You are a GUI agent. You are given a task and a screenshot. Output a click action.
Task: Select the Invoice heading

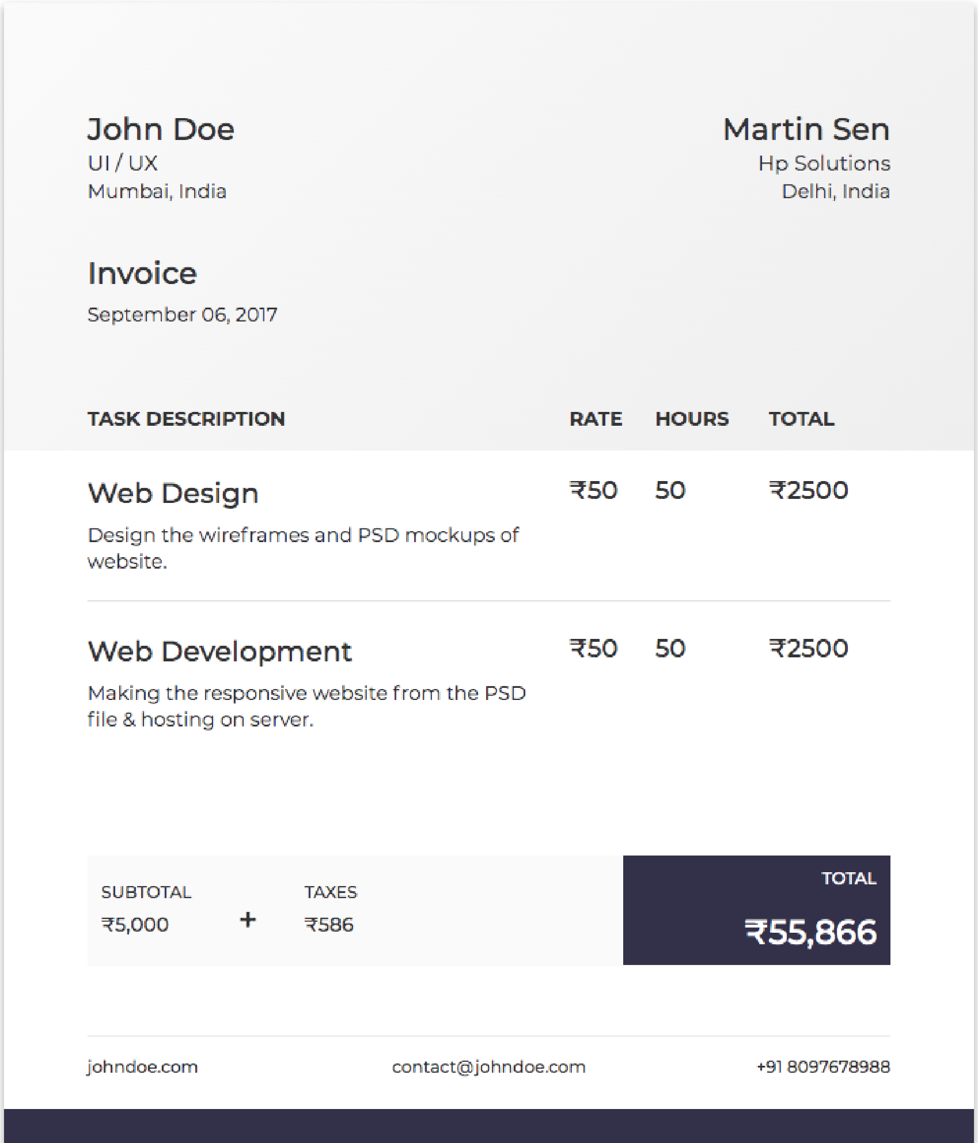click(x=141, y=275)
